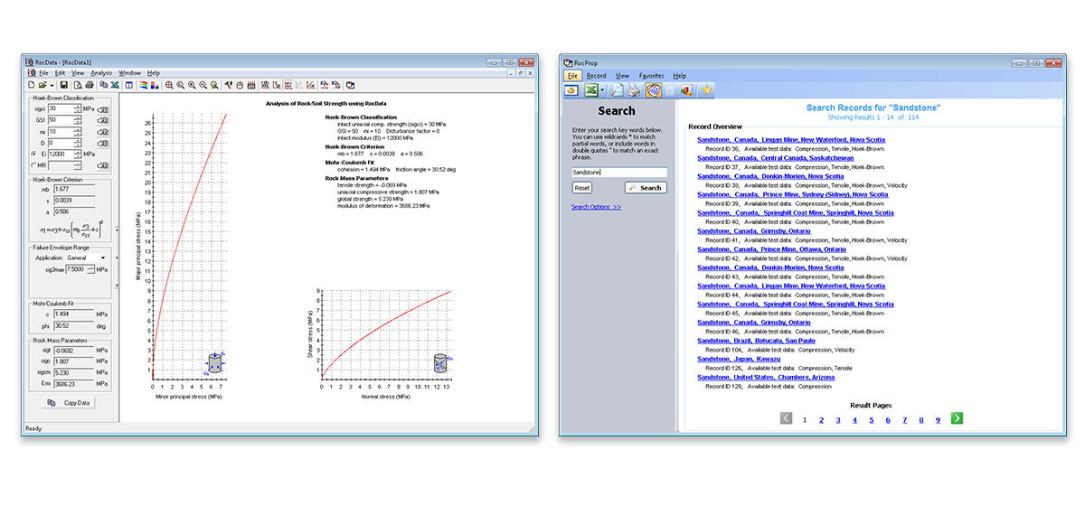The height and width of the screenshot is (506, 1085).
Task: Open the Sandstone Canada Central Canada Saskatchewan record
Action: pos(775,158)
